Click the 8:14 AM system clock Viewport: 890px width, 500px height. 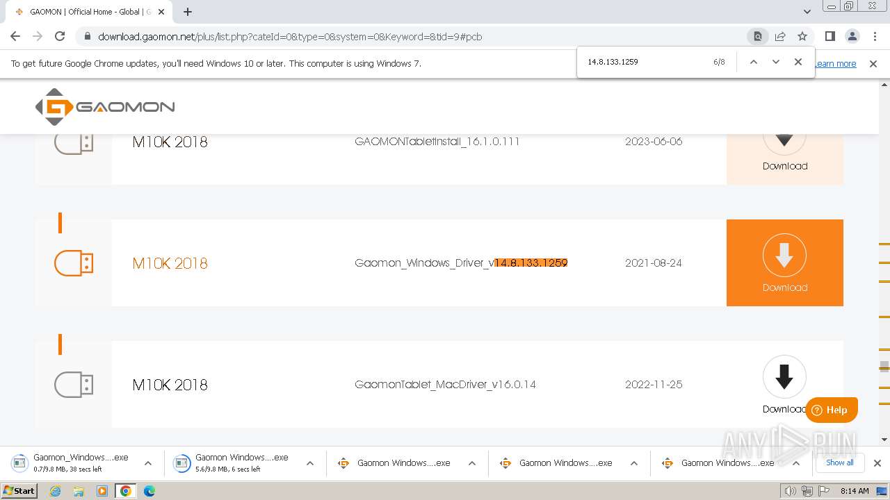coord(855,491)
